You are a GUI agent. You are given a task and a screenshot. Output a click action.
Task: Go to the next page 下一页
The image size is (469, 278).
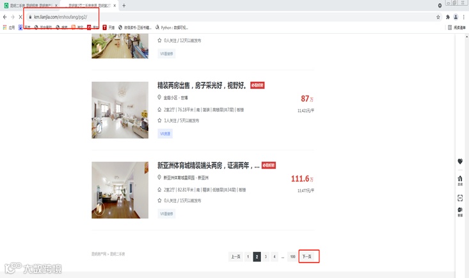(x=308, y=256)
